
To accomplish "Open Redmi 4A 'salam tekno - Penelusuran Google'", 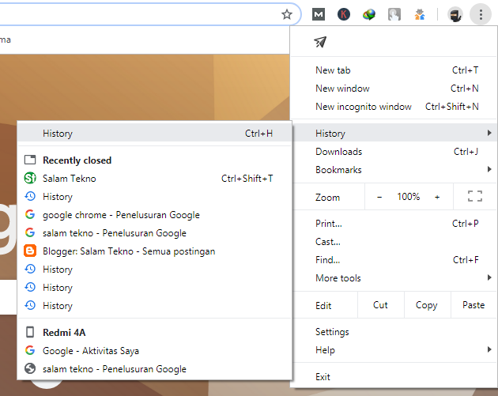I will point(155,368).
